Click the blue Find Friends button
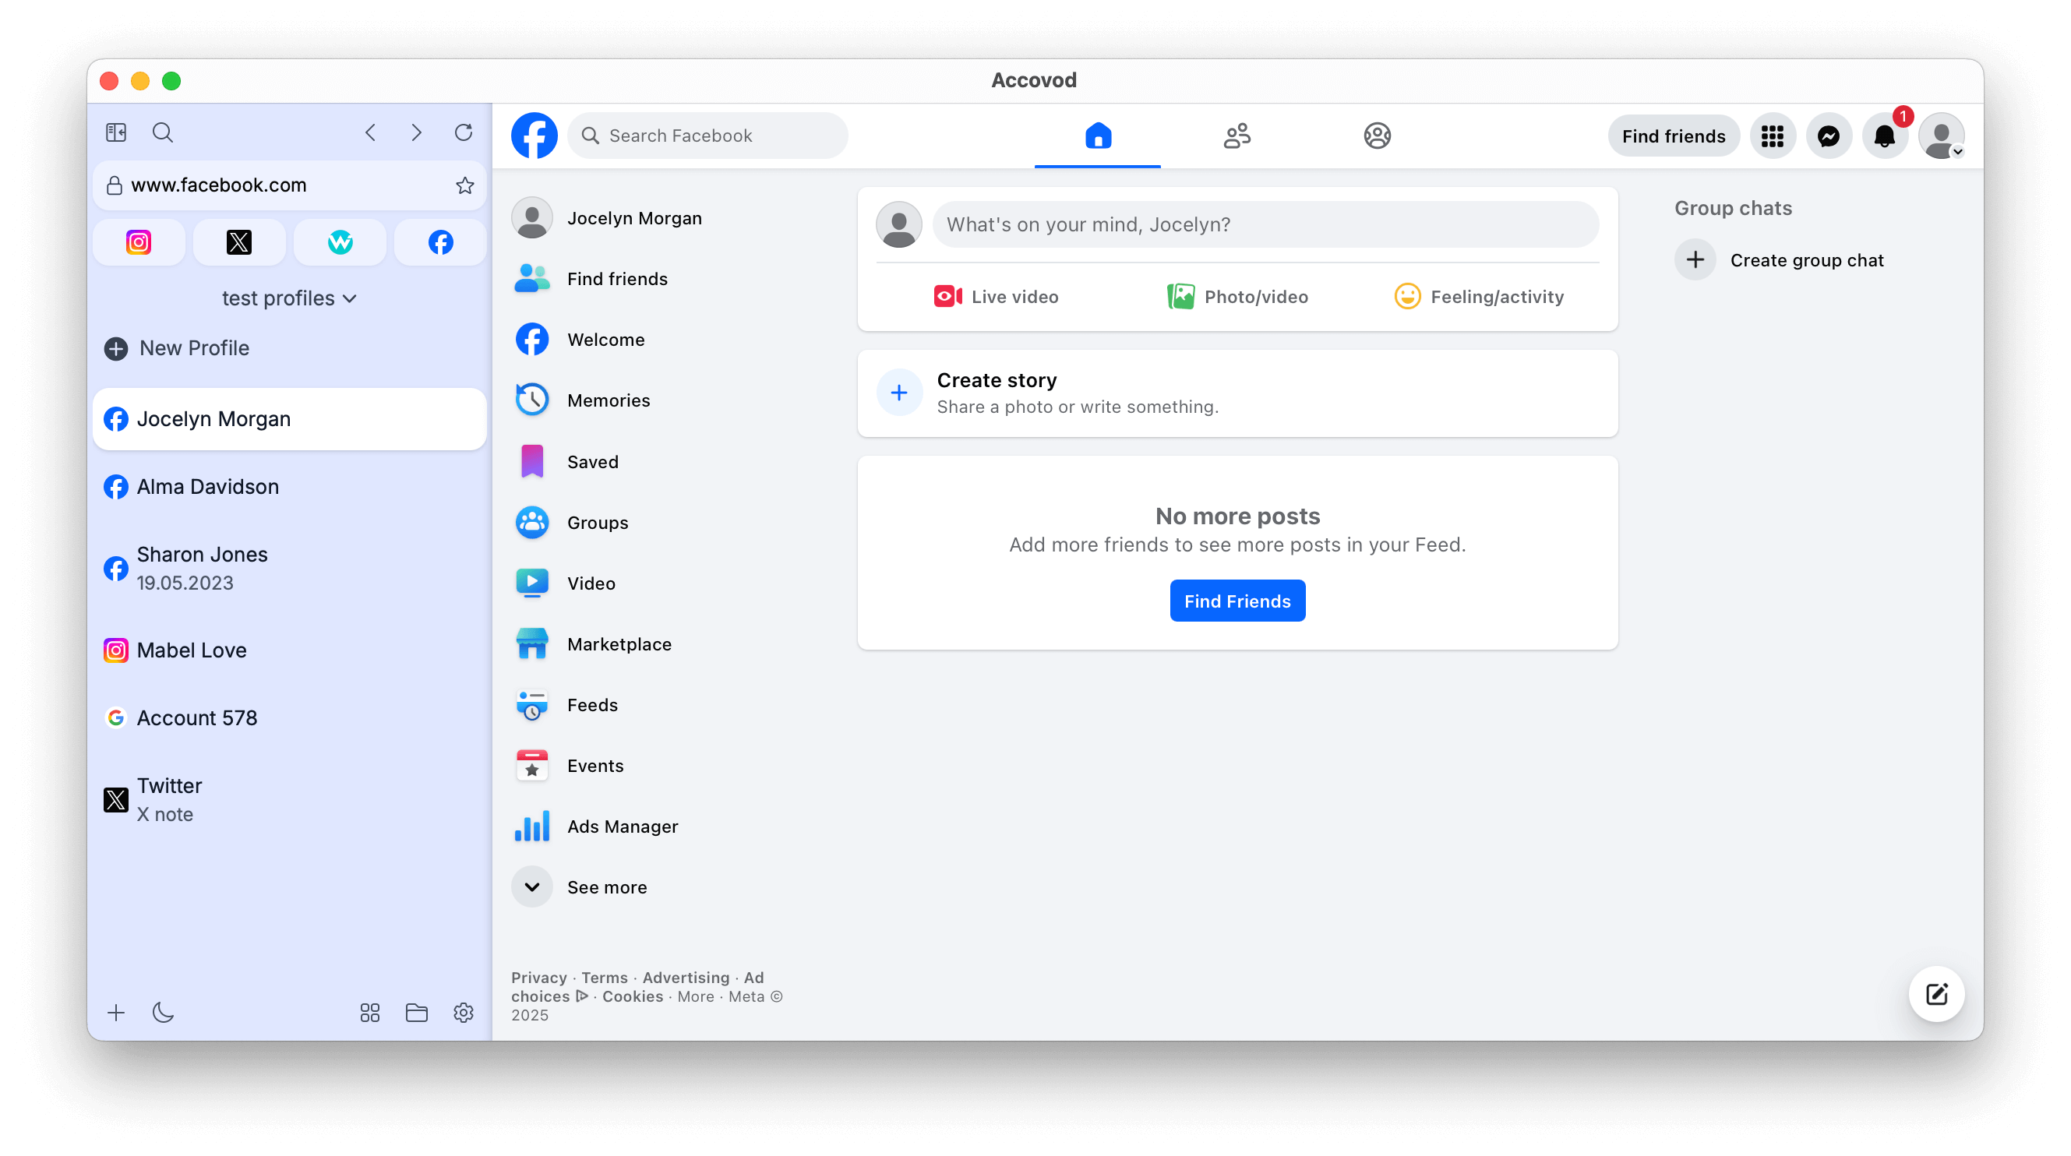 1237,601
